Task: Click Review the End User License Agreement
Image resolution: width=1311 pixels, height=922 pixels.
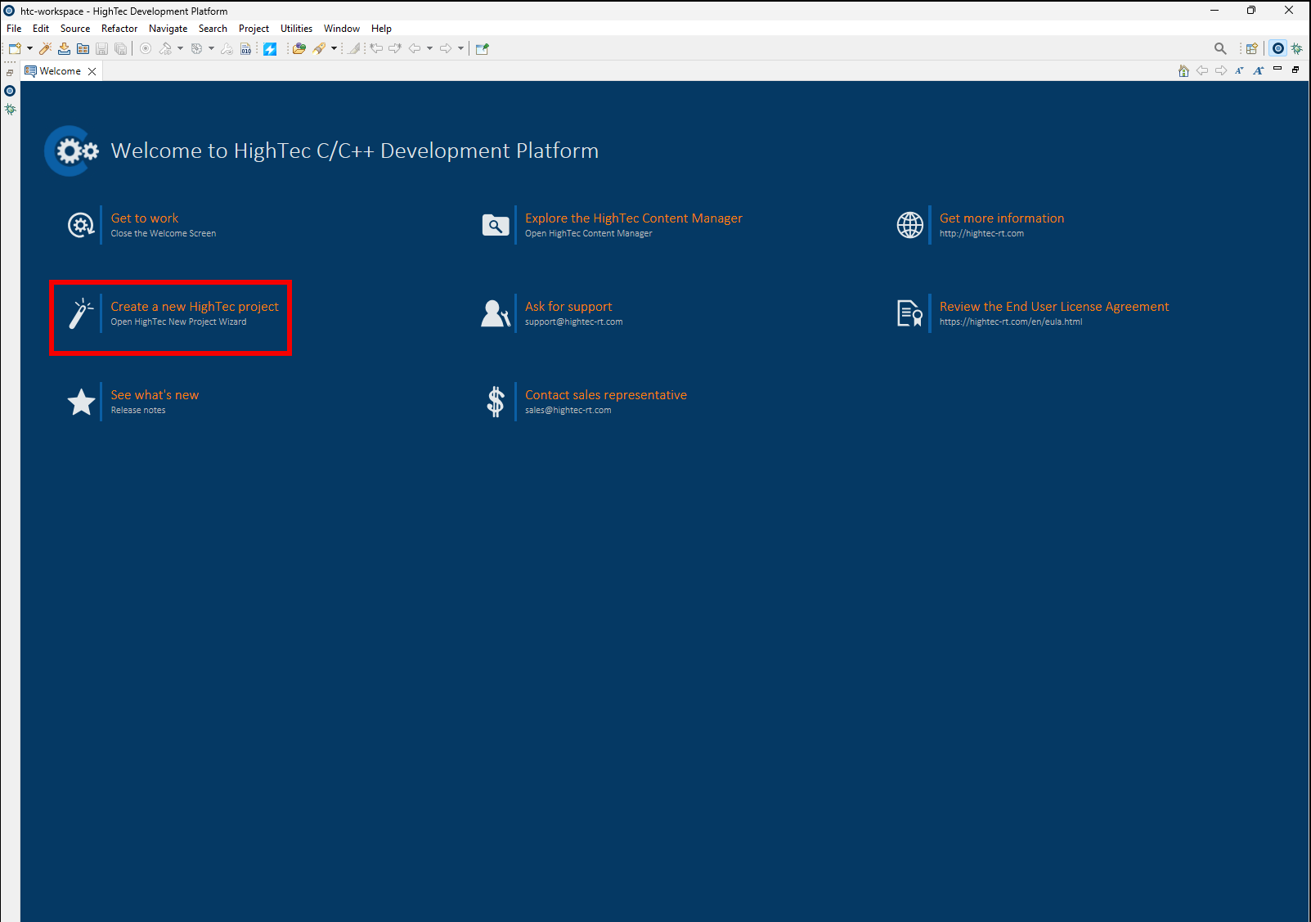Action: [1053, 307]
